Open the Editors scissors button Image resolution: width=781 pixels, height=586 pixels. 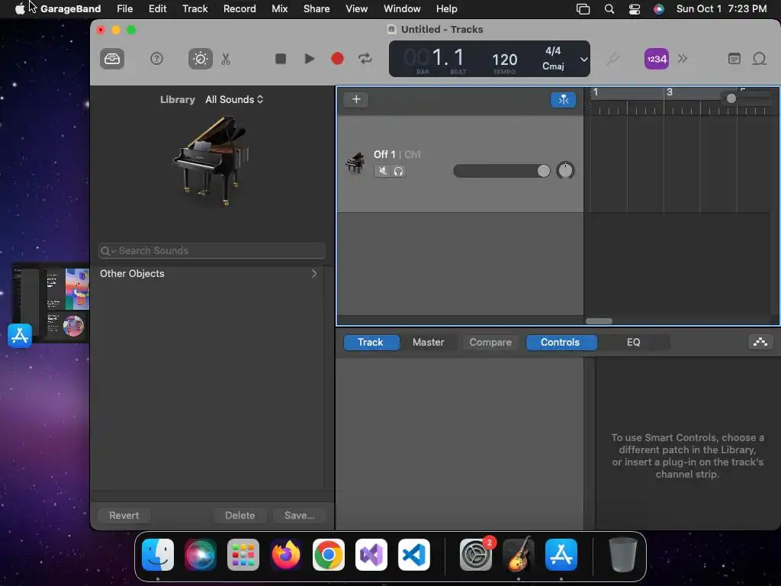[x=226, y=59]
